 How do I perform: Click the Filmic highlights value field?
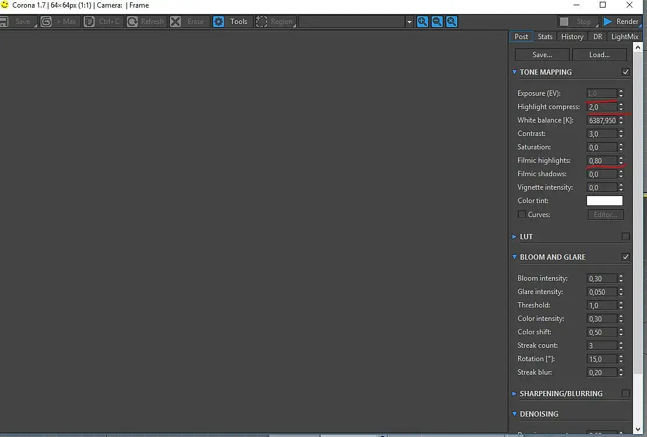click(x=602, y=160)
